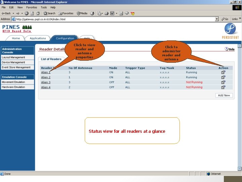Click the page icon in the address bar
Viewport: 242px width, 182px height.
tap(14, 19)
